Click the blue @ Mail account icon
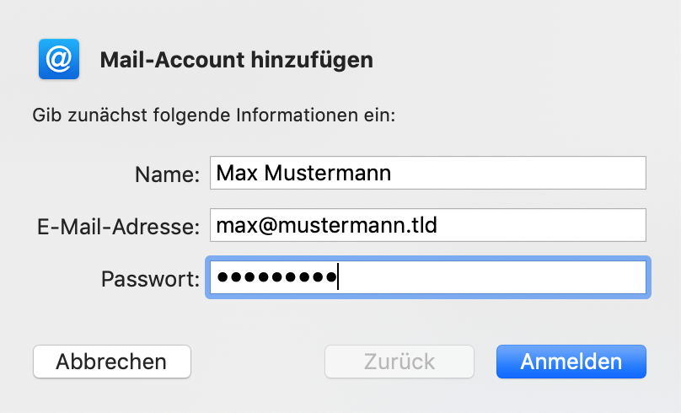 coord(59,59)
